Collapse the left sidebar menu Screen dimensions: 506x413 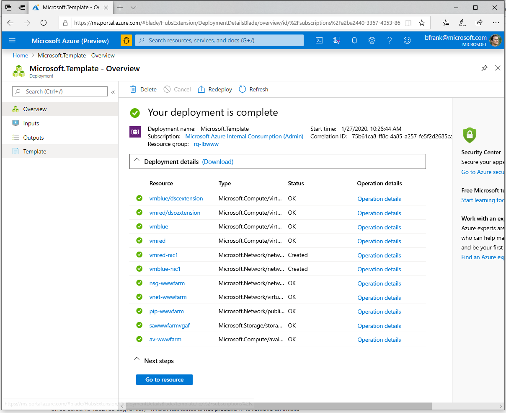click(113, 92)
